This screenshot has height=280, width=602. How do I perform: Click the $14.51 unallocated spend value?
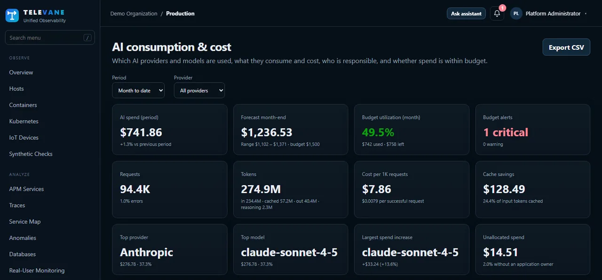click(500, 252)
